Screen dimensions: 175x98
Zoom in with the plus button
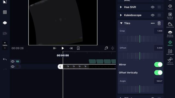point(5,43)
